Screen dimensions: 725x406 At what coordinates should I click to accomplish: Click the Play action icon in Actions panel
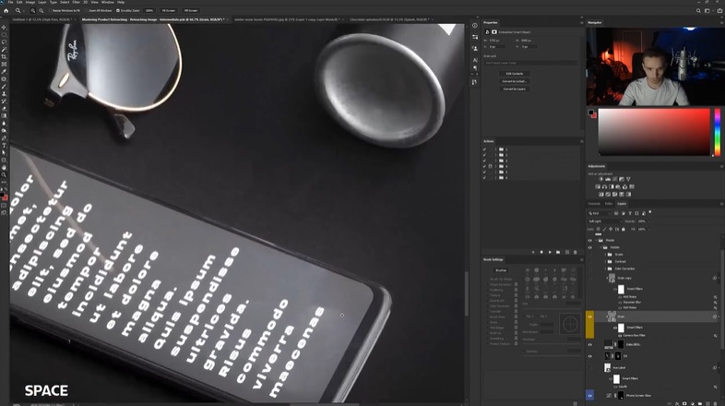click(x=550, y=252)
